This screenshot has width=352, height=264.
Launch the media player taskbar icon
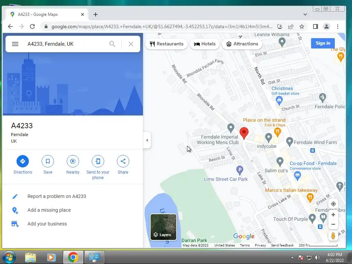[x=51, y=257]
